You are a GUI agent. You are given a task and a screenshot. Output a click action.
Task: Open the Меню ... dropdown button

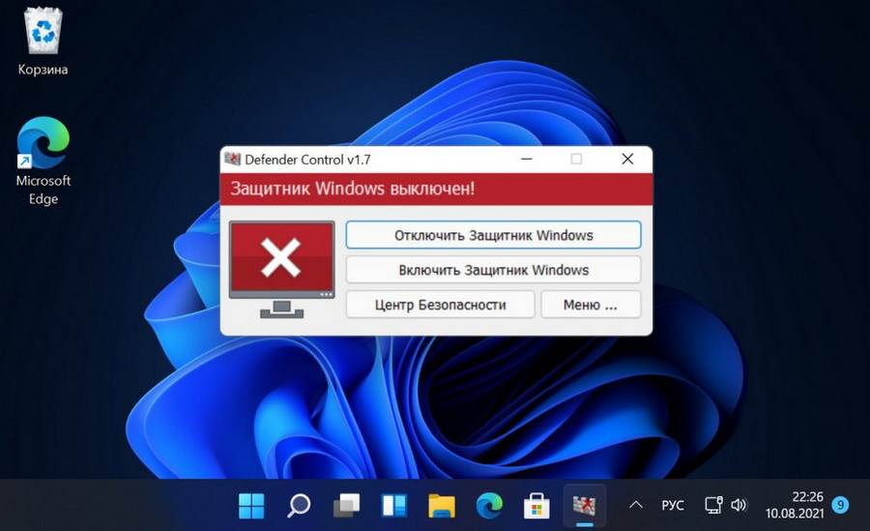pos(591,305)
